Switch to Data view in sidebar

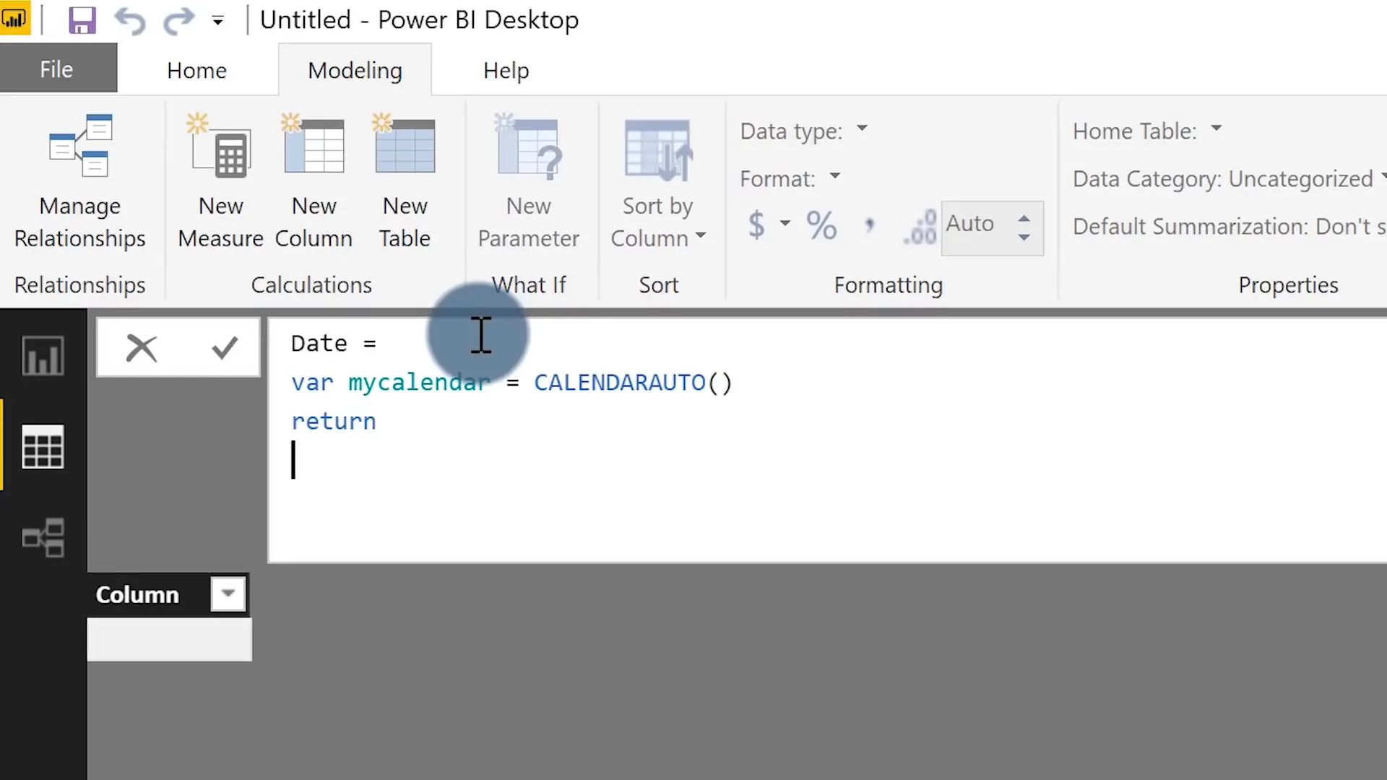click(43, 446)
